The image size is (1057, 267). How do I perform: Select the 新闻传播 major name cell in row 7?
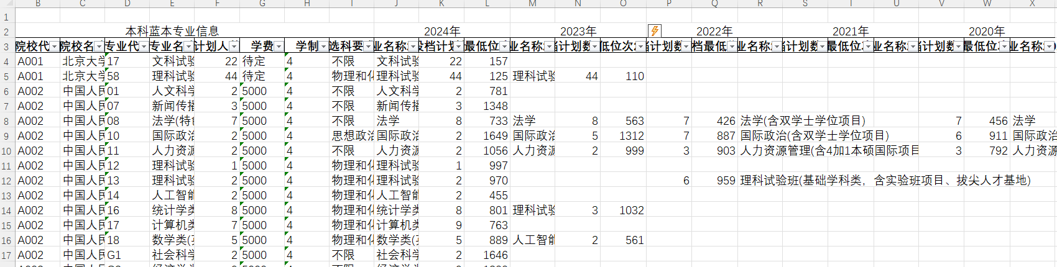(172, 106)
